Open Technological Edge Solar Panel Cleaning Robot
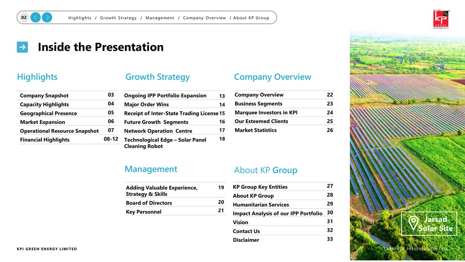The width and height of the screenshot is (465, 262). tap(165, 143)
